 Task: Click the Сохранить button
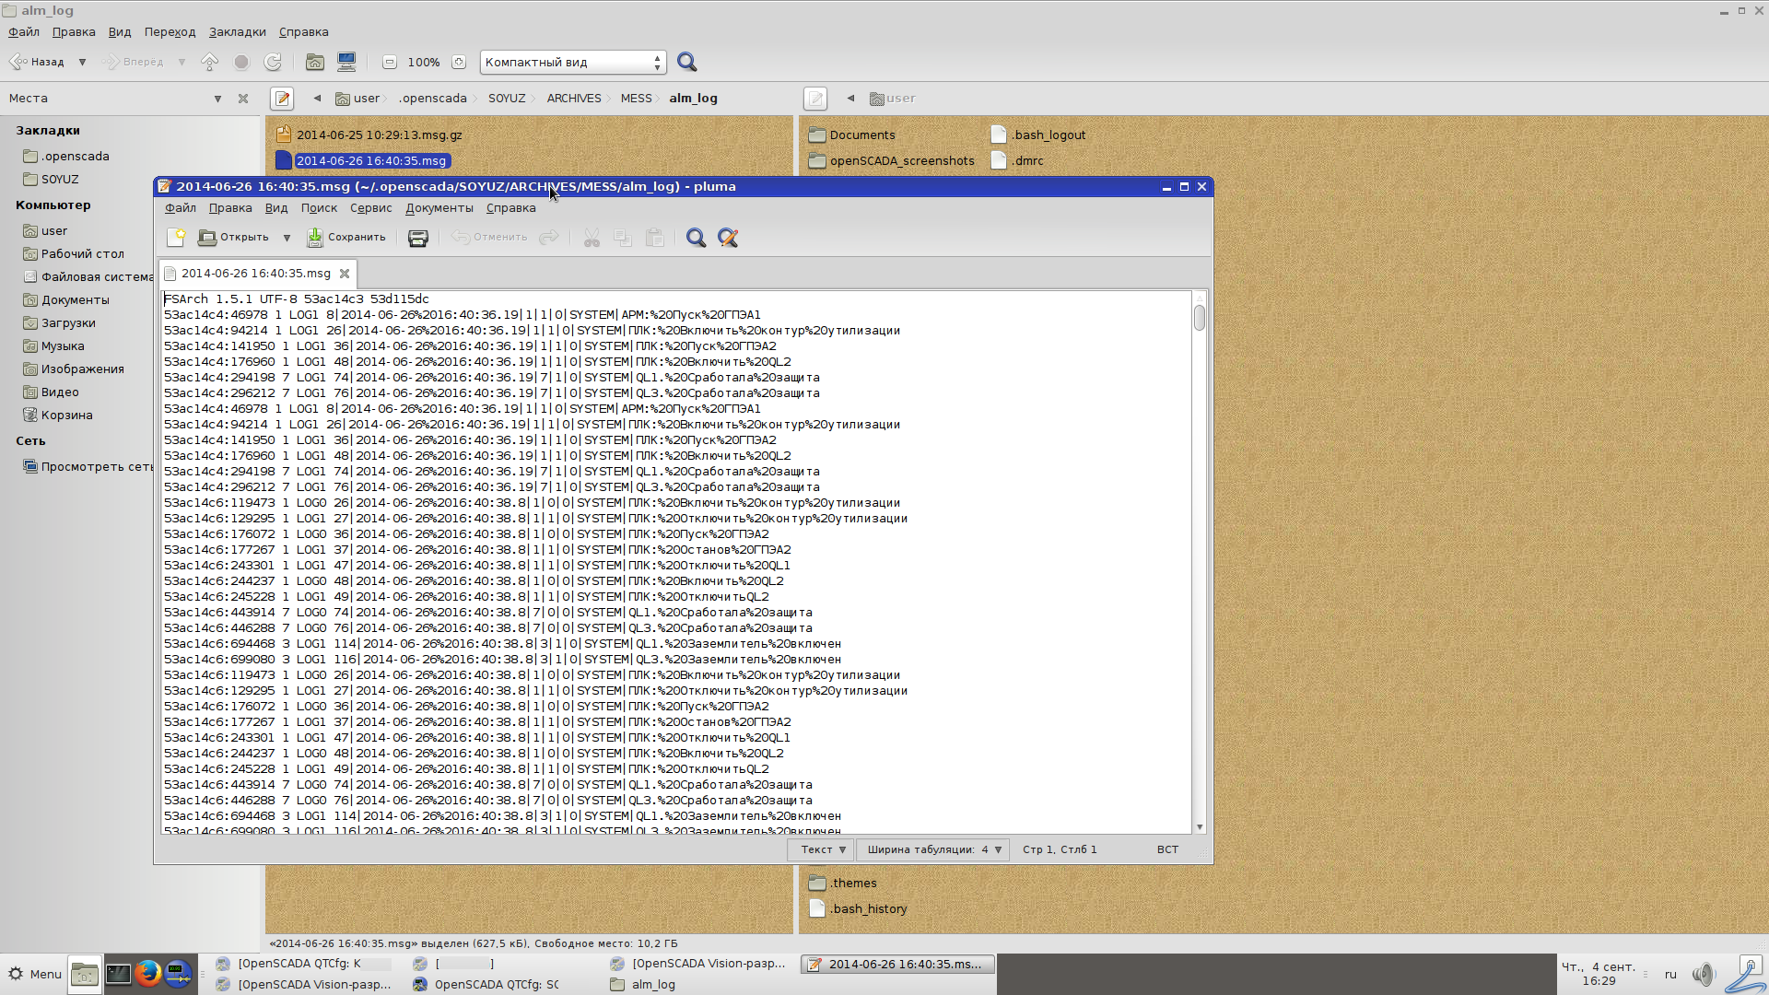(x=346, y=239)
